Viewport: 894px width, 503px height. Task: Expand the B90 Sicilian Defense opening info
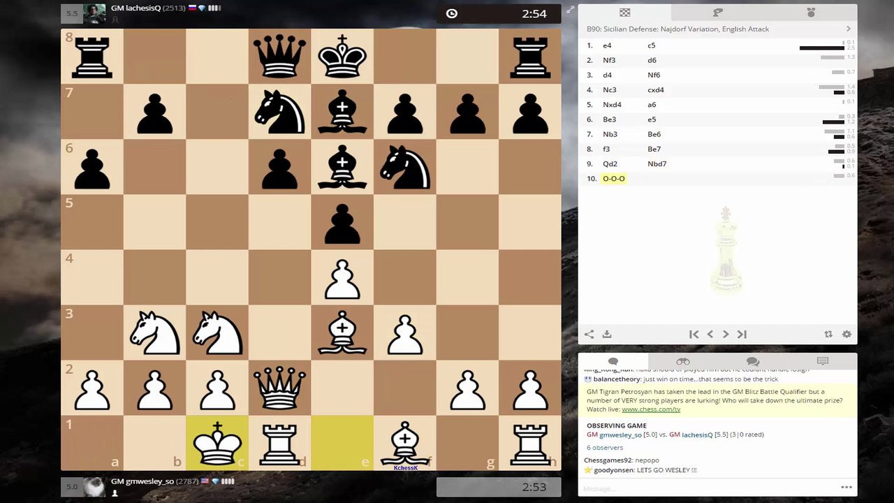click(x=849, y=29)
